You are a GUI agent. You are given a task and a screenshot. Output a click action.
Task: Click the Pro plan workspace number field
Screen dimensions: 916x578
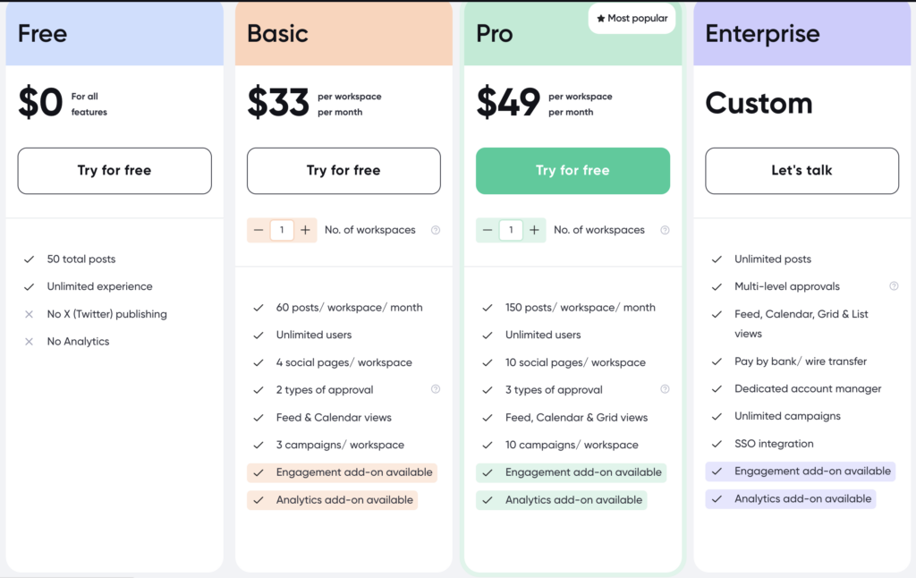tap(511, 230)
